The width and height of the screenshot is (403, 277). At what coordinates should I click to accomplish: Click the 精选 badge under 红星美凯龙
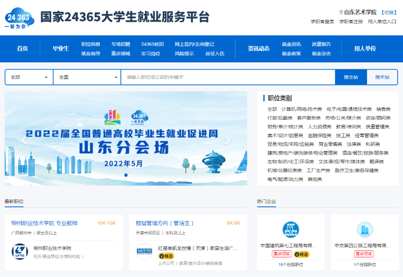[166, 256]
